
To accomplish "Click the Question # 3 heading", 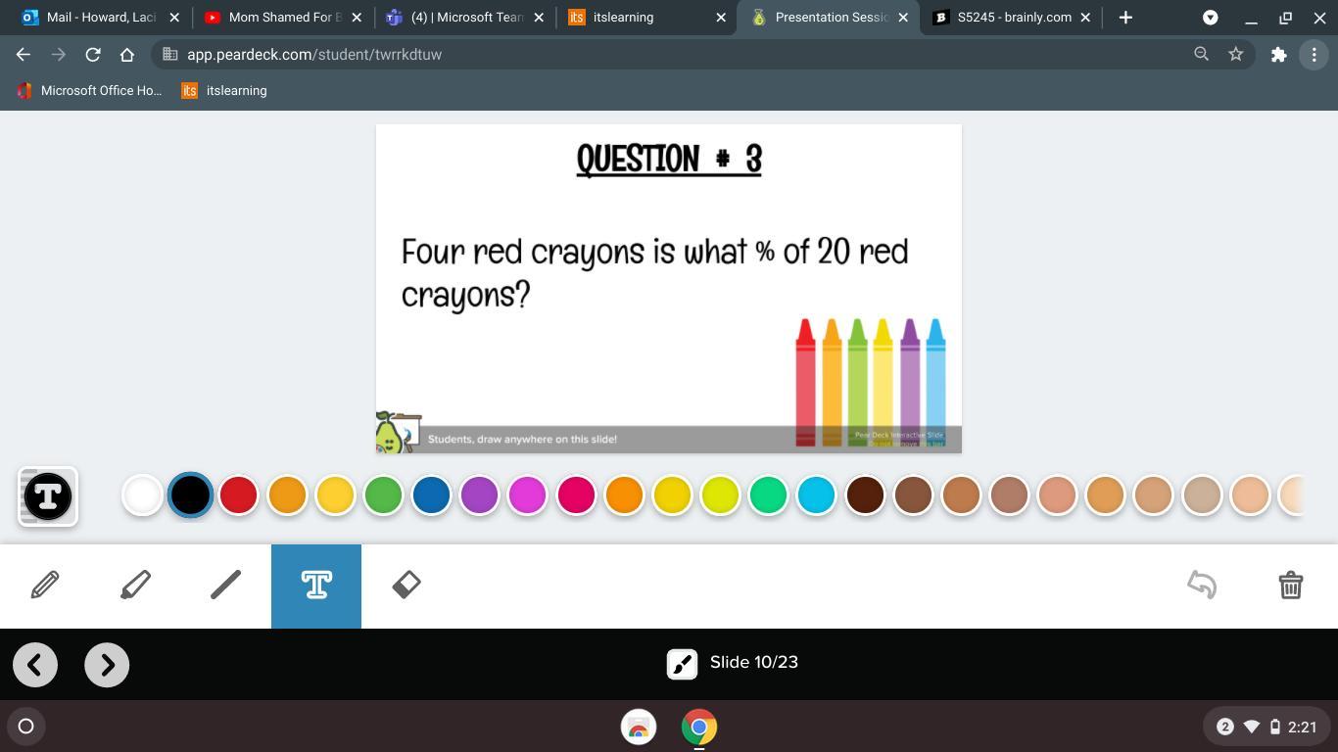I will coord(669,160).
